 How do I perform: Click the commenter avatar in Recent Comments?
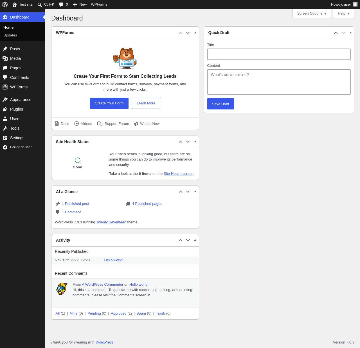click(62, 289)
